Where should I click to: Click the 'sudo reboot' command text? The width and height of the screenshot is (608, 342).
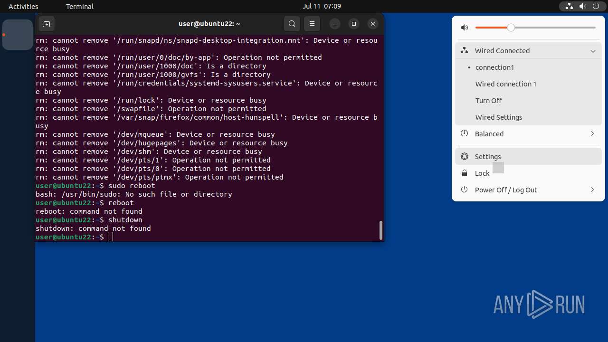(x=132, y=186)
